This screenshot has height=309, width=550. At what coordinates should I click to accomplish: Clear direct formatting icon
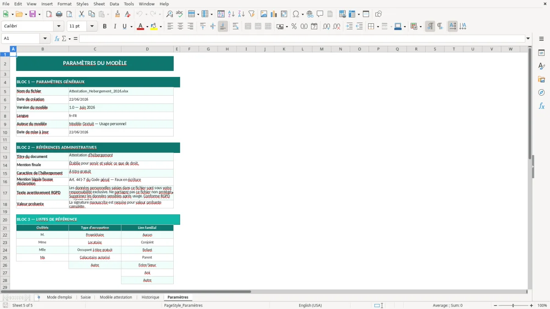(128, 14)
